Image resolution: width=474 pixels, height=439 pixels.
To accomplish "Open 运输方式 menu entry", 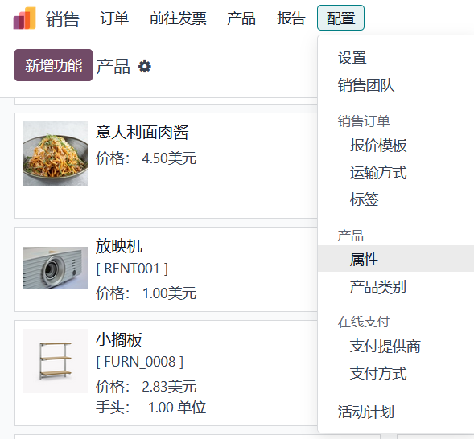I will coord(378,172).
